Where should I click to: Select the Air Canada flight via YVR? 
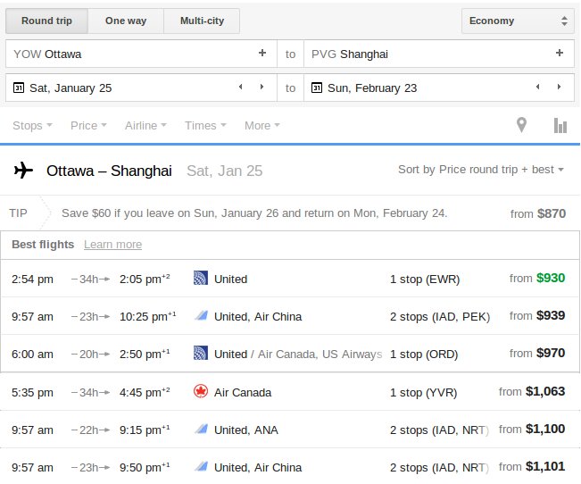288,392
